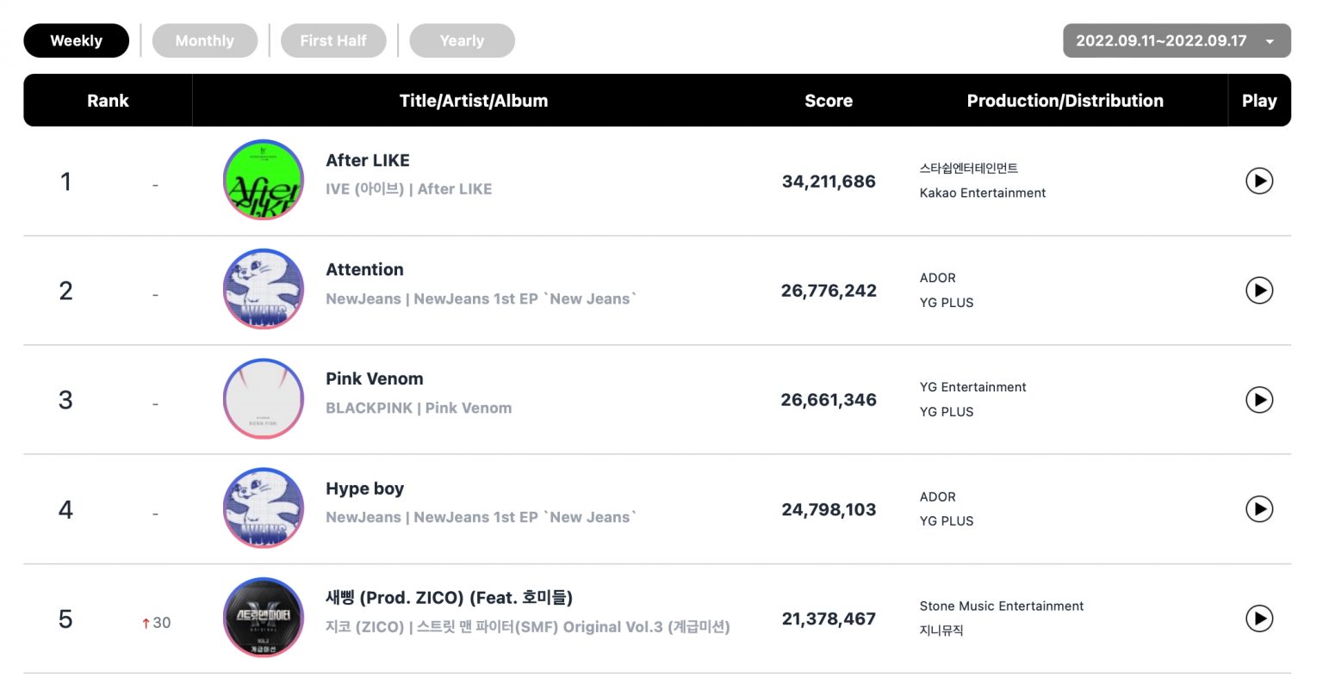Click the Attention album thumbnail

click(263, 289)
